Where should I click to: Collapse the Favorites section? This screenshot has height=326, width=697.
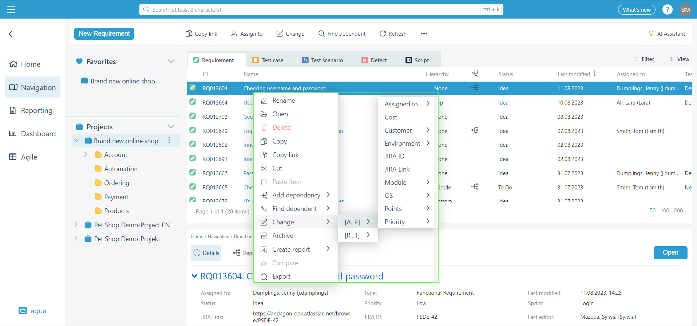tap(171, 61)
